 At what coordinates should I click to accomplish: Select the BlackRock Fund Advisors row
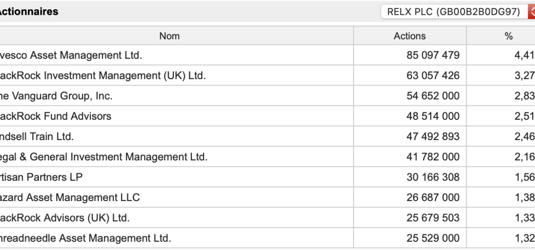tap(267, 116)
